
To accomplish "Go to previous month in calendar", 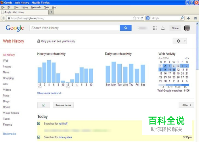I will (186, 58).
